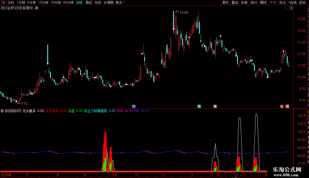The width and height of the screenshot is (309, 178).
Task: Open F10 company information
Action: (x=273, y=2)
